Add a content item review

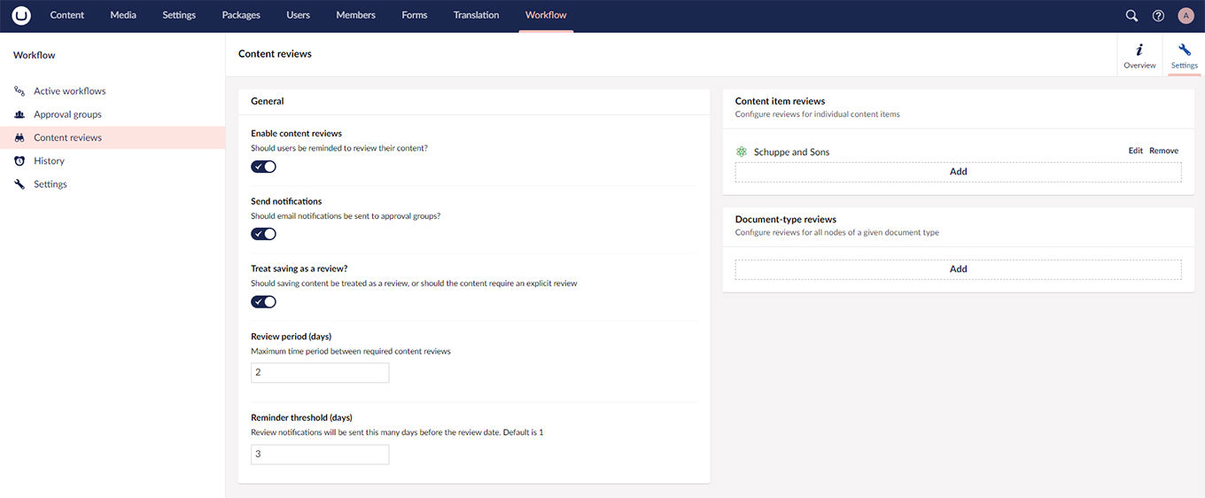[x=959, y=172]
